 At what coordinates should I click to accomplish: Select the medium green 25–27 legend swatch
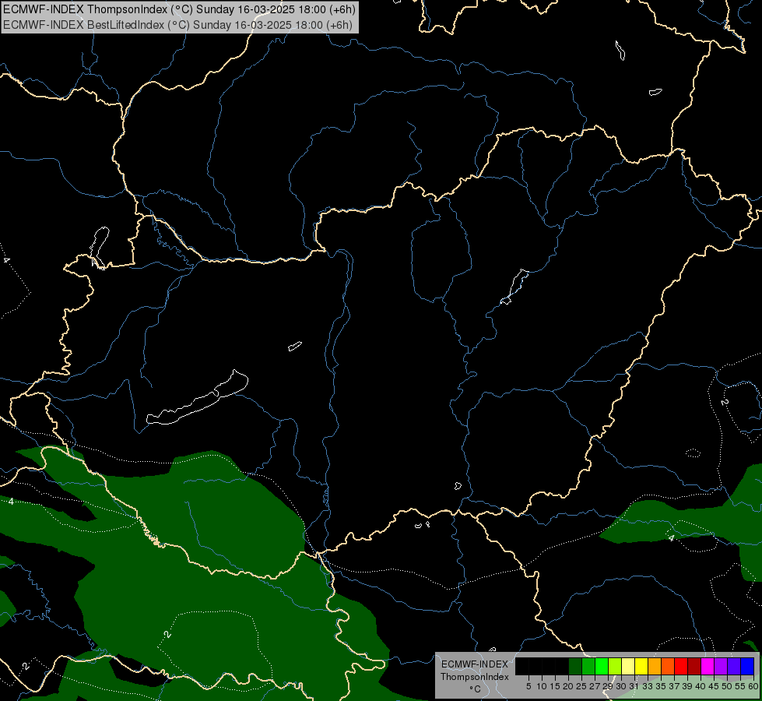pyautogui.click(x=588, y=666)
